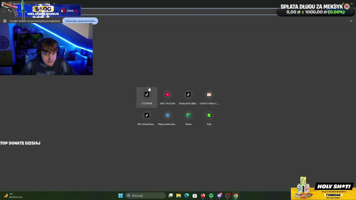Open Task View on the taskbar
Screen dimensions: 356x200
point(170,196)
